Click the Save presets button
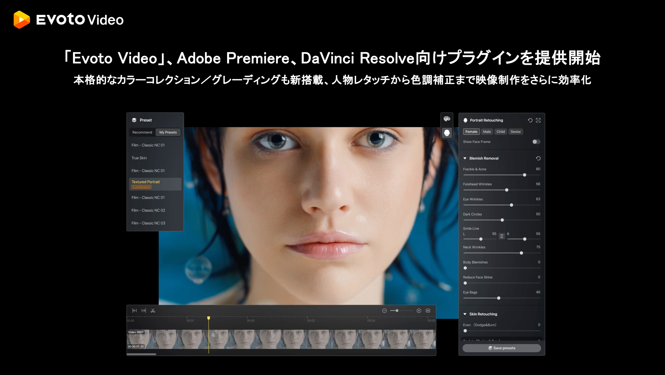Image resolution: width=665 pixels, height=375 pixels. point(502,348)
